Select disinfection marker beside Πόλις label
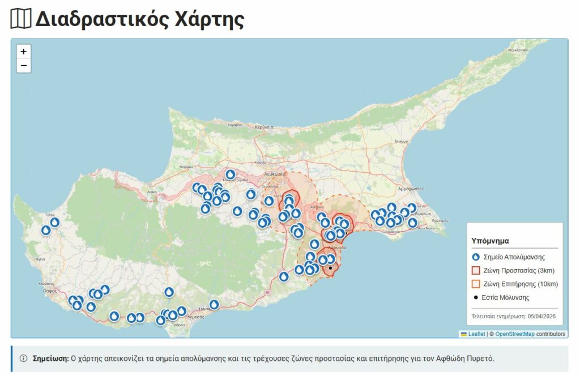Viewport: 580px width, 375px height. coord(54,222)
